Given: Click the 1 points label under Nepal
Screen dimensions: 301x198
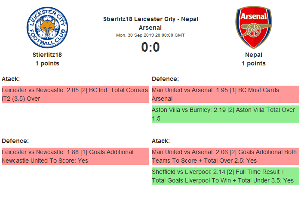Looking at the screenshot, I should pos(254,63).
